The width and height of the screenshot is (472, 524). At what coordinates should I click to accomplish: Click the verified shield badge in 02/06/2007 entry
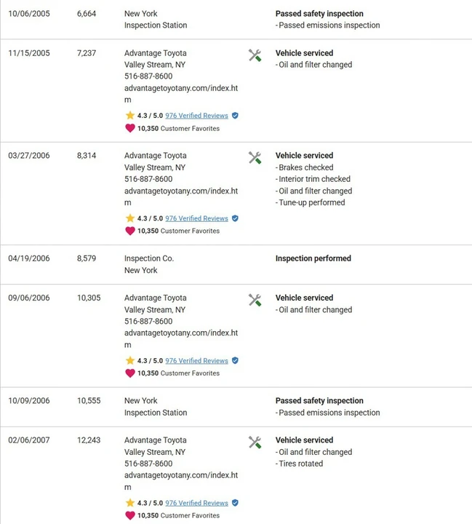point(235,503)
